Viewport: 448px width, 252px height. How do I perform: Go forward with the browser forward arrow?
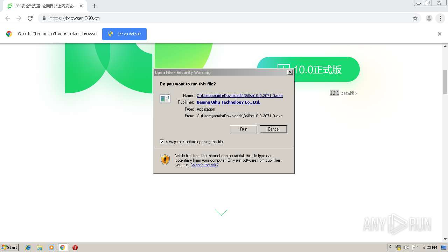pos(19,18)
